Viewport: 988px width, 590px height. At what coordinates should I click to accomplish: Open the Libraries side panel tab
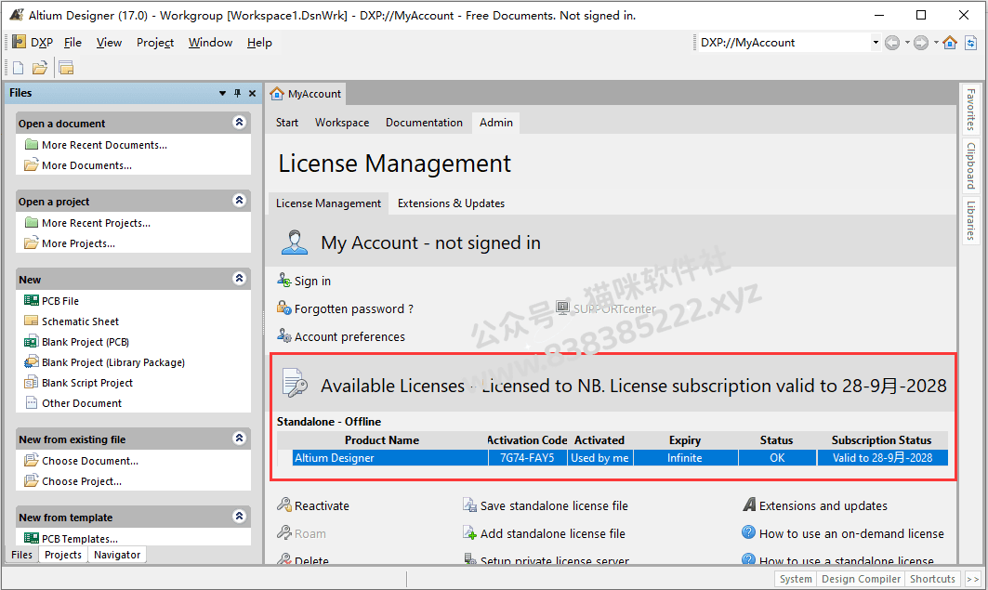[971, 220]
